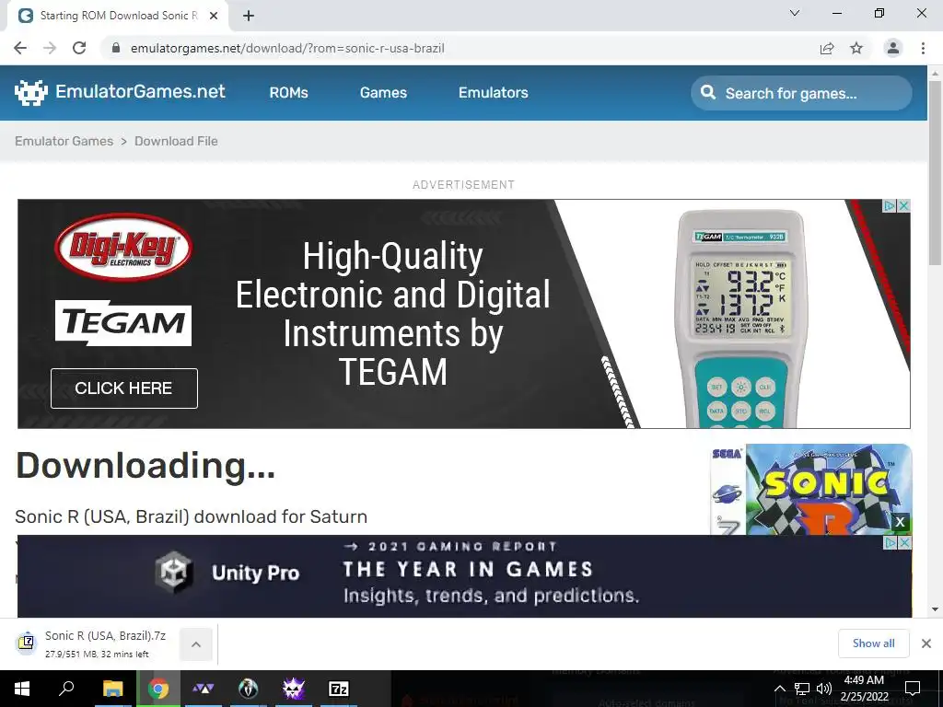Viewport: 943px width, 707px height.
Task: Open File Explorer from taskbar
Action: coord(112,689)
